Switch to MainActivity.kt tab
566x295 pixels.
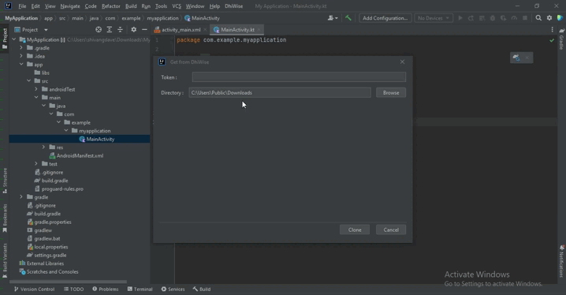click(237, 30)
